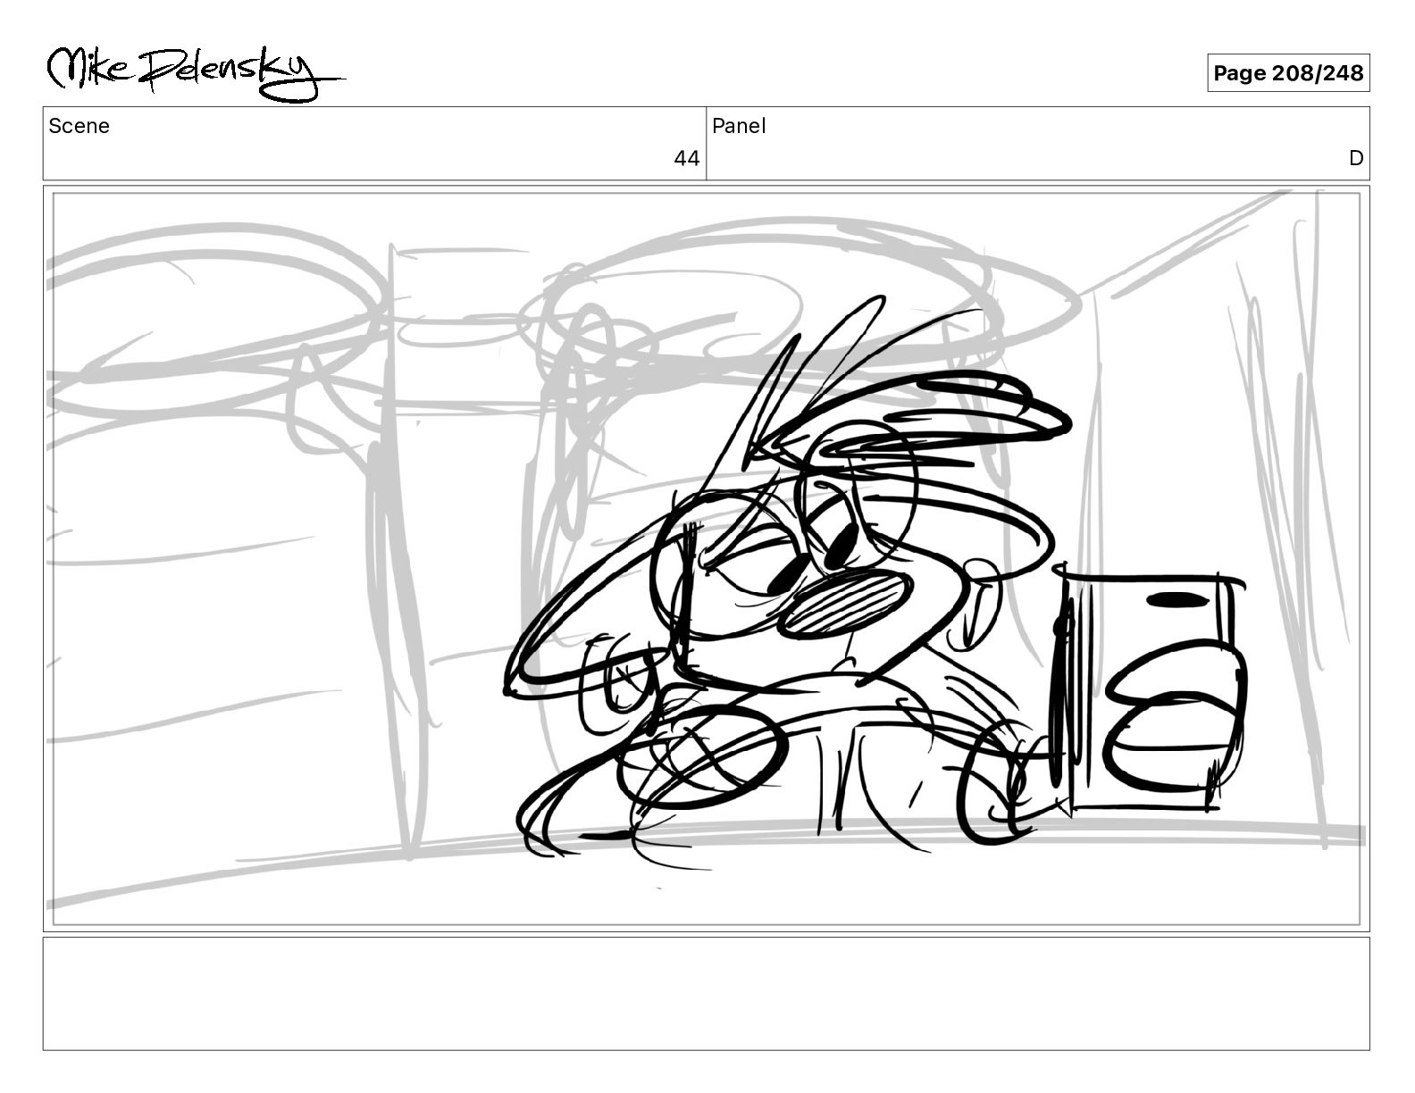Image resolution: width=1415 pixels, height=1093 pixels.
Task: Click the panel letter D
Action: [1356, 159]
